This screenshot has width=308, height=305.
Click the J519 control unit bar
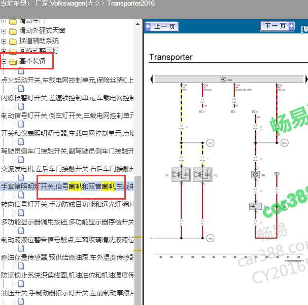tap(229, 79)
